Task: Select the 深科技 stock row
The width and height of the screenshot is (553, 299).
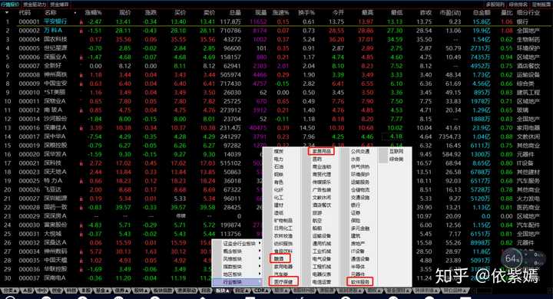Action: (x=276, y=163)
